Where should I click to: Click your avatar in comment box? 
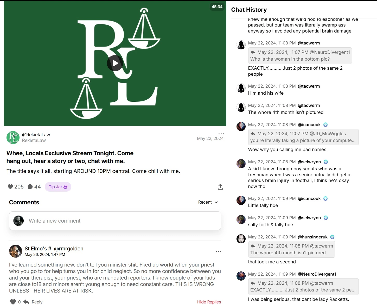18,221
